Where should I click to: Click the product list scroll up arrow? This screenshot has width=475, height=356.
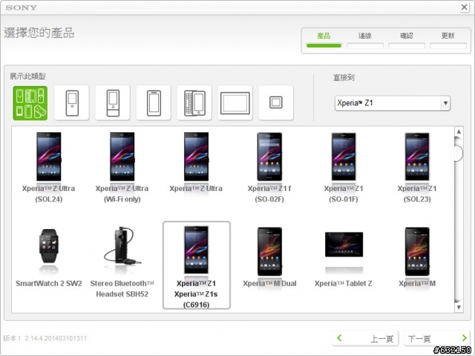point(459,132)
